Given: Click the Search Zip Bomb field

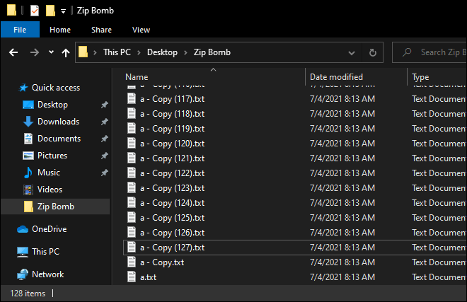Looking at the screenshot, I should [x=429, y=52].
